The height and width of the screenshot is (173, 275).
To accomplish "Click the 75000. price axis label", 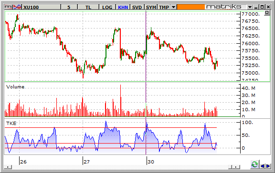I will pos(251,73).
